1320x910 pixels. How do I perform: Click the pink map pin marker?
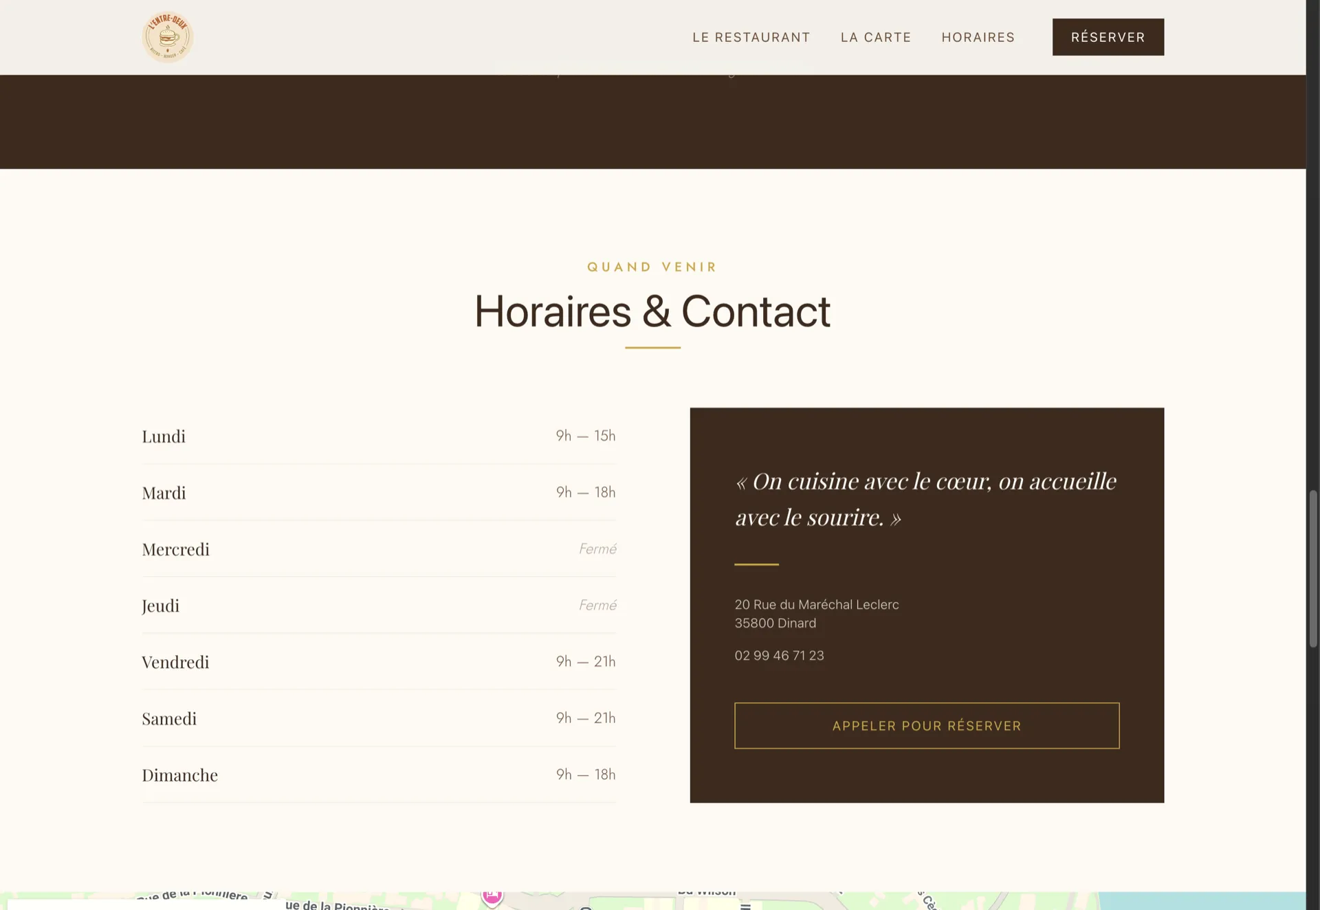point(492,897)
